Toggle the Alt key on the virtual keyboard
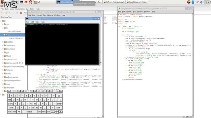The width and height of the screenshot is (211, 118). click(19, 111)
